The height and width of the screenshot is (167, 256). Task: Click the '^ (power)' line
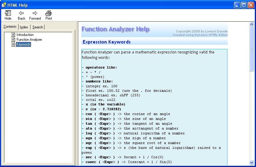[93, 77]
